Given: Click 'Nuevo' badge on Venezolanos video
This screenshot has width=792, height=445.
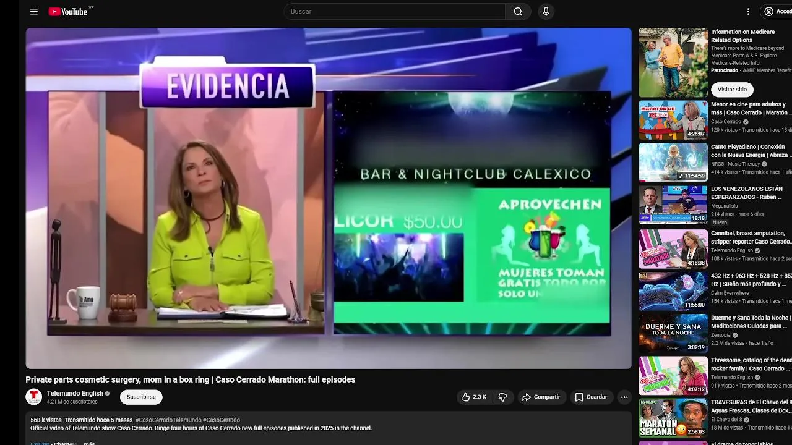Looking at the screenshot, I should click(720, 222).
